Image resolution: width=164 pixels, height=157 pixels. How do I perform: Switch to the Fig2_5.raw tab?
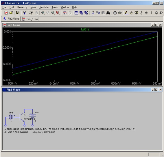tap(30, 19)
